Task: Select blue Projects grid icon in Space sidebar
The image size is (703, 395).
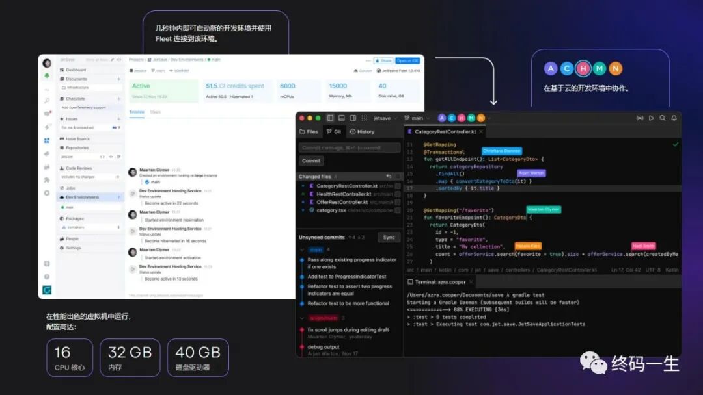Action: 47,140
